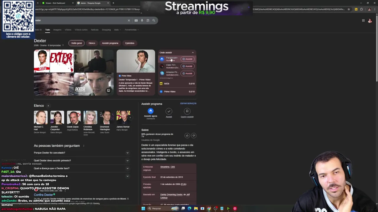Open Chrome from the taskbar

[x=209, y=208]
